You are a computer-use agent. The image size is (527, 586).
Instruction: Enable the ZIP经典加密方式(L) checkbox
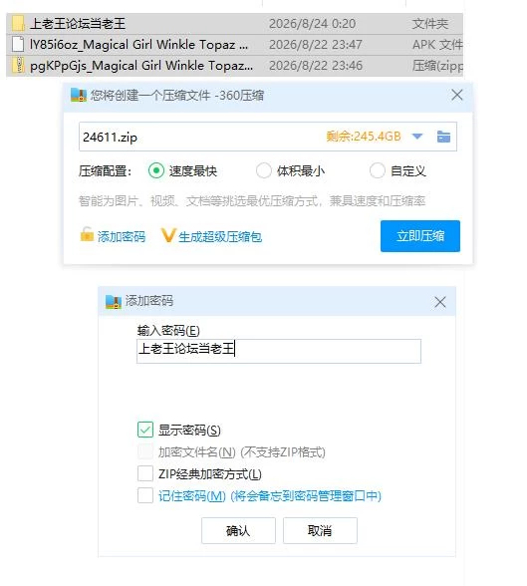click(145, 473)
